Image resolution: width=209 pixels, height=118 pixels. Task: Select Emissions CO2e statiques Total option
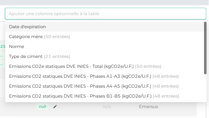click(x=105, y=66)
